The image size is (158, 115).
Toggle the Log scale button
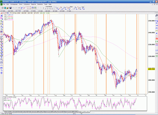click(156, 53)
